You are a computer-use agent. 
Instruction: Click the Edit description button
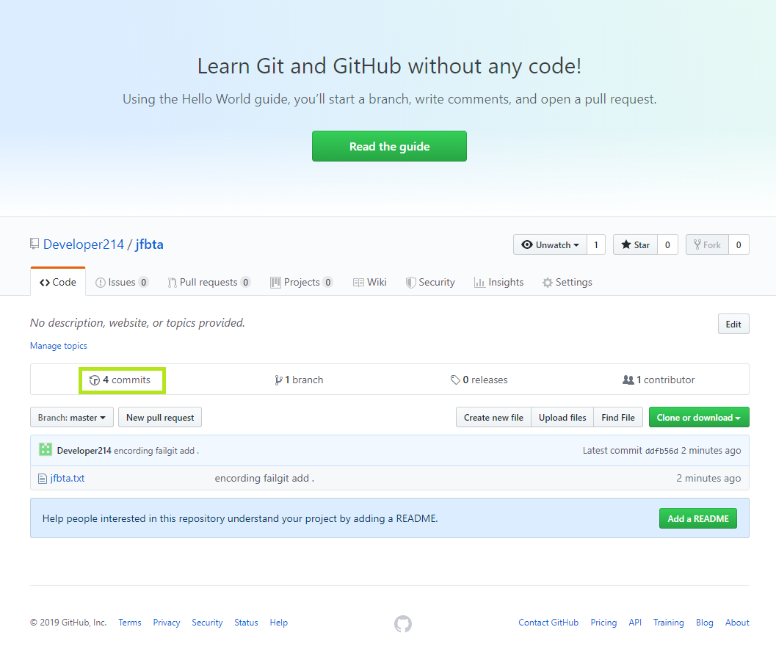point(733,324)
